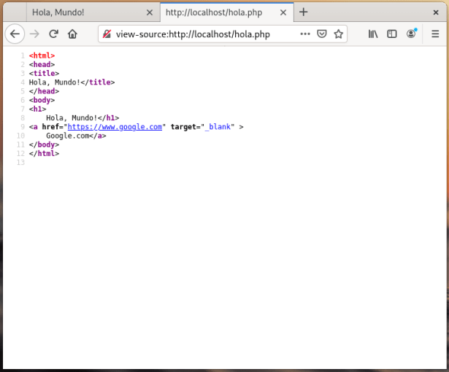Expand the page actions three-dot menu

pos(304,34)
